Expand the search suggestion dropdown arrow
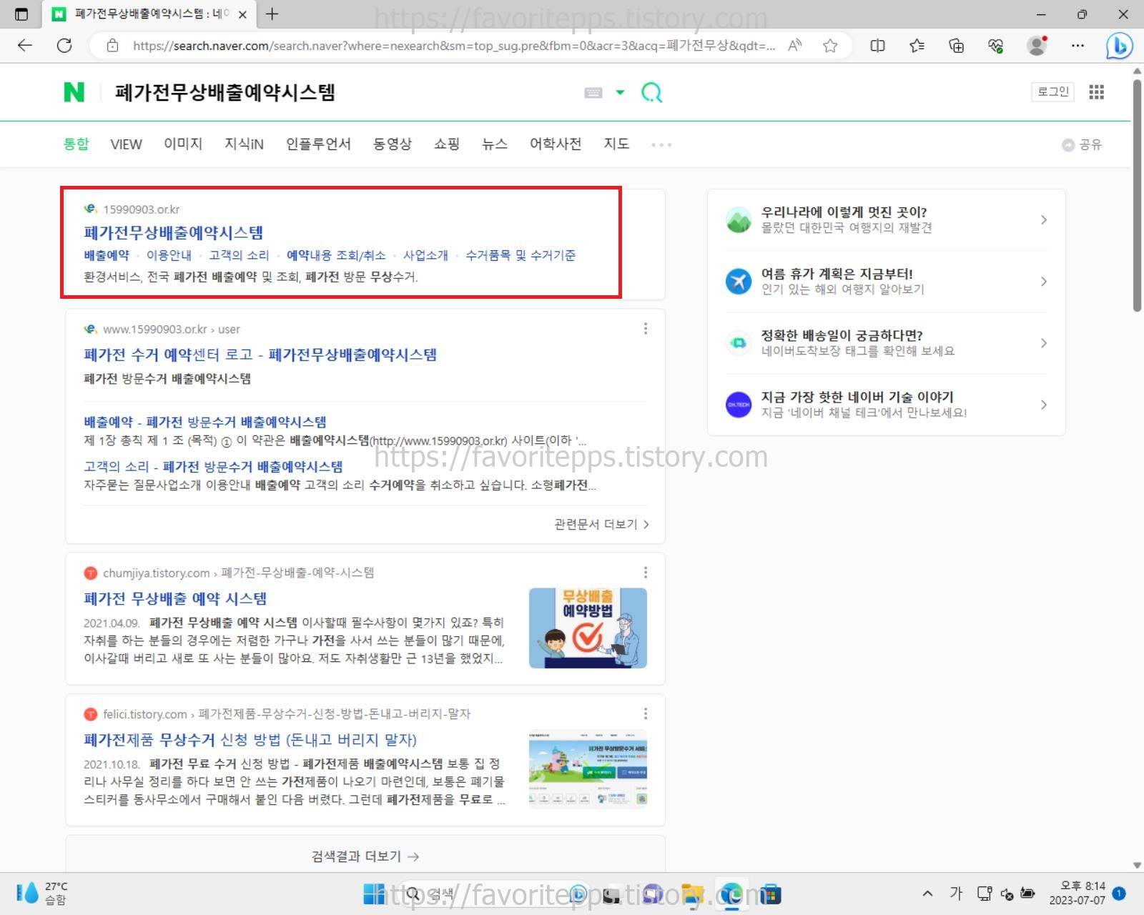Image resolution: width=1144 pixels, height=915 pixels. coord(620,92)
